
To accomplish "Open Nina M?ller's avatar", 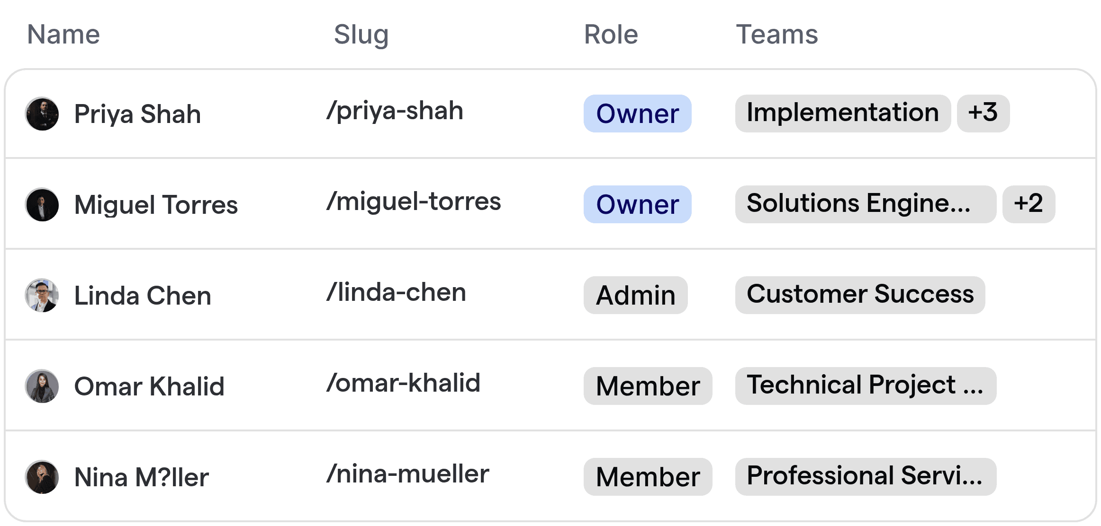I will point(42,477).
